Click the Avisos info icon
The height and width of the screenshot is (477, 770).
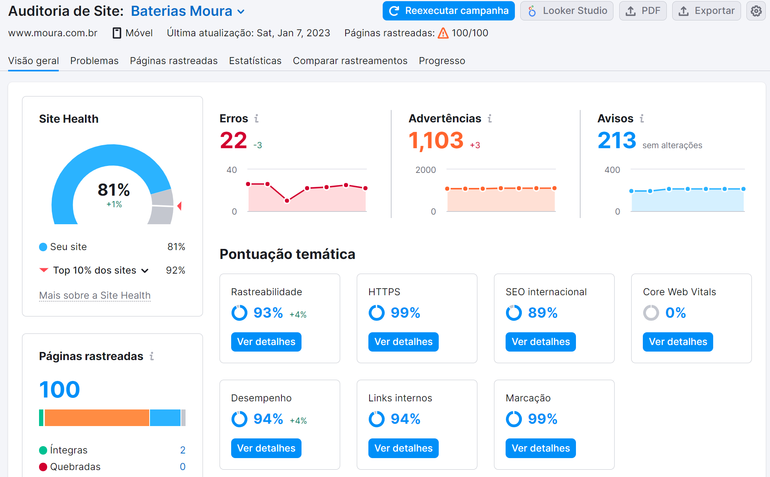tap(642, 118)
